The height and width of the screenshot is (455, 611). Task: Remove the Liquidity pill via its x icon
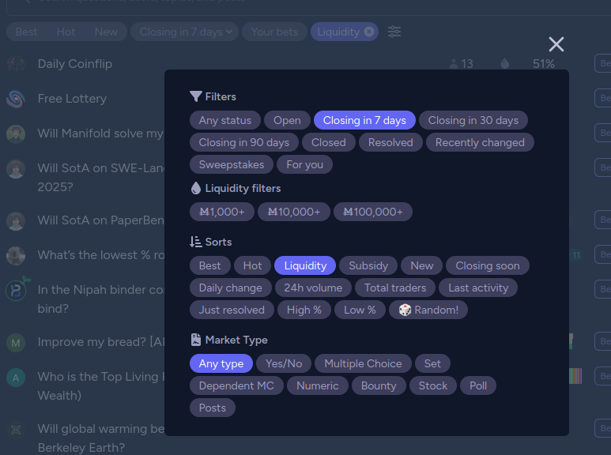tap(369, 32)
